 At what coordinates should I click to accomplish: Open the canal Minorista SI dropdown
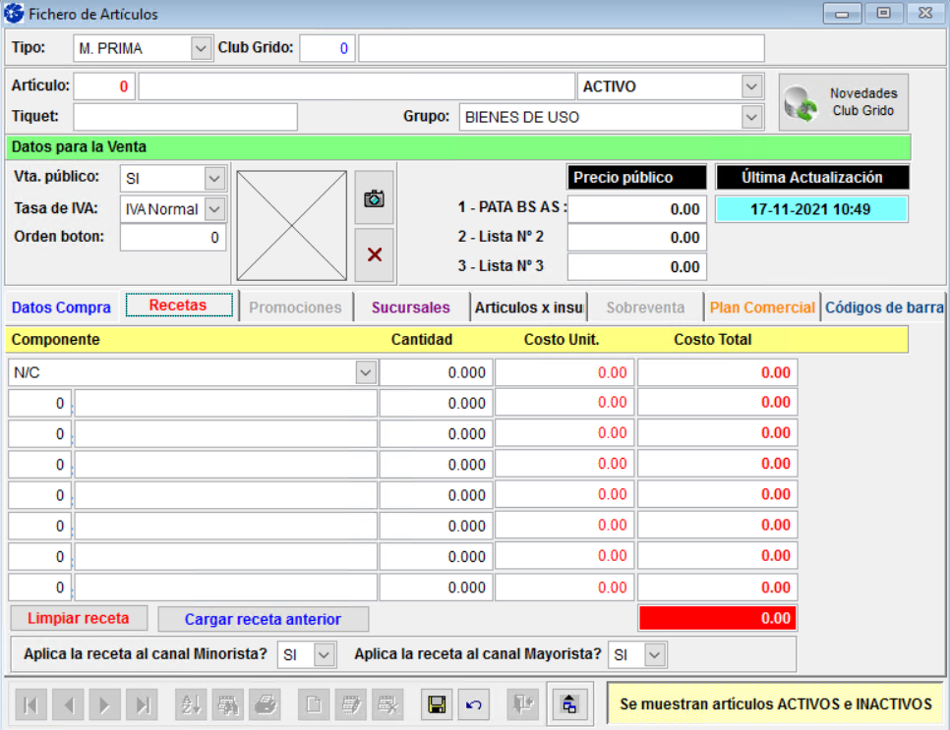coord(324,655)
